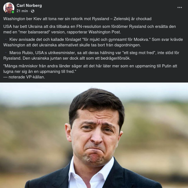Click the quote starting "Många människor från andra"
Screen dimensions: 188x188
pyautogui.click(x=90, y=69)
